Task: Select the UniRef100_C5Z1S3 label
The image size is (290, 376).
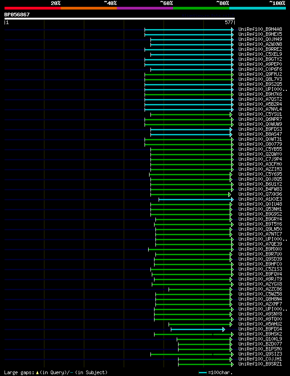Action: pos(260,269)
